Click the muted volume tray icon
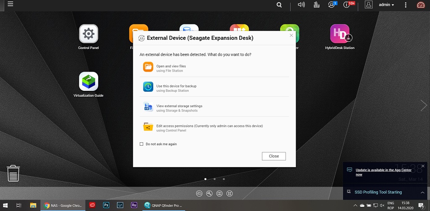 coord(382,205)
